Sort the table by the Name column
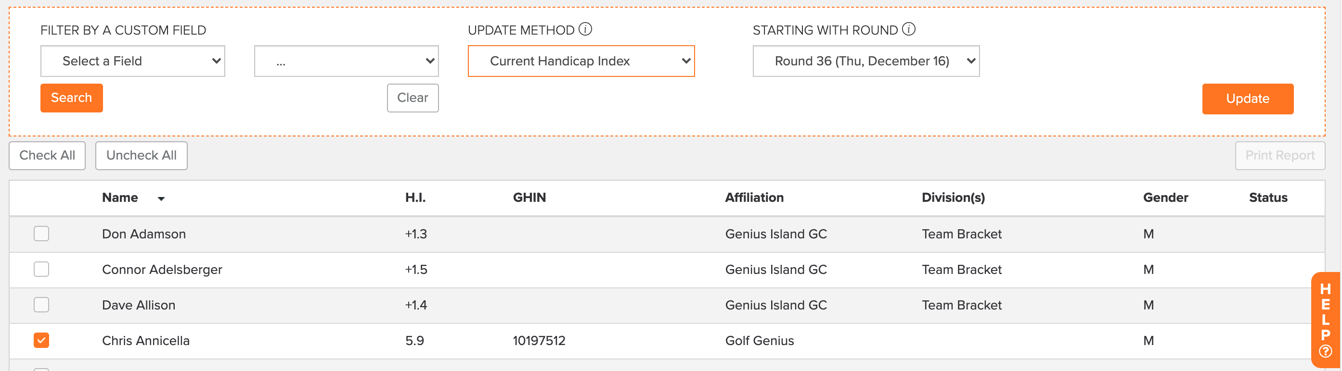Image resolution: width=1342 pixels, height=371 pixels. pos(120,198)
